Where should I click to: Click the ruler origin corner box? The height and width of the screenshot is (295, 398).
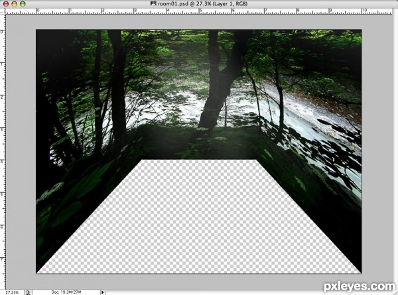[x=3, y=11]
